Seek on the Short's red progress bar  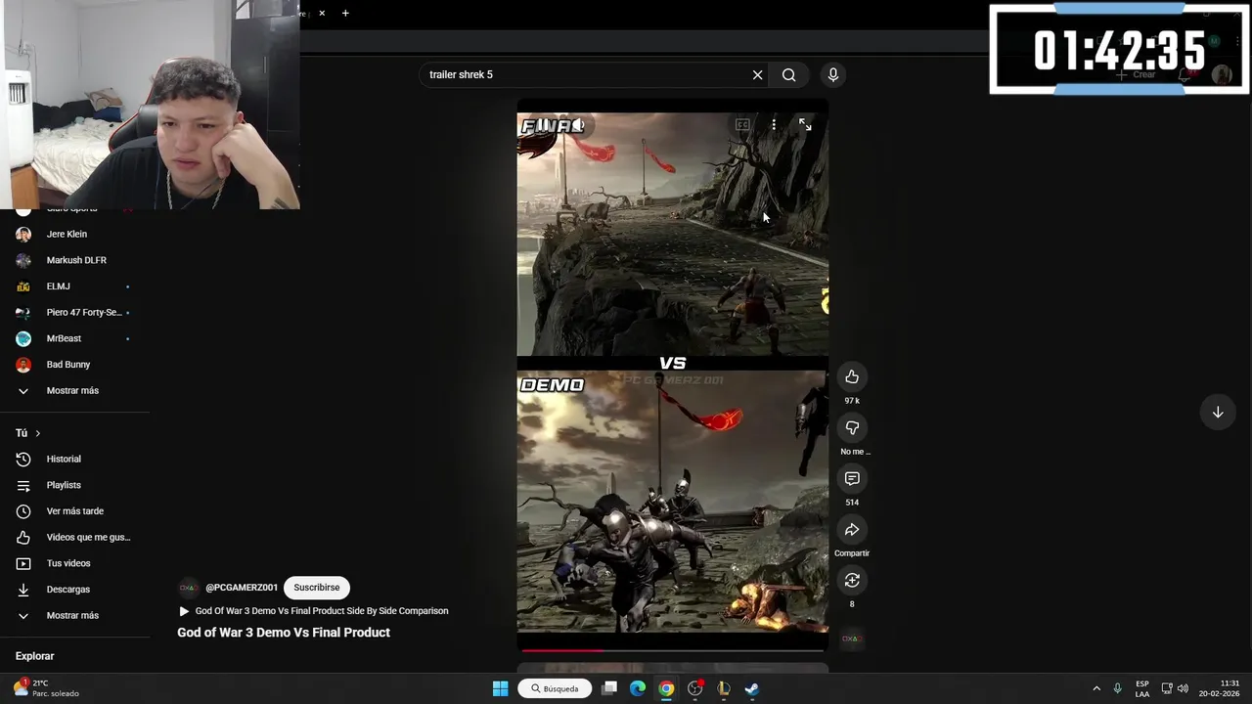coord(672,650)
